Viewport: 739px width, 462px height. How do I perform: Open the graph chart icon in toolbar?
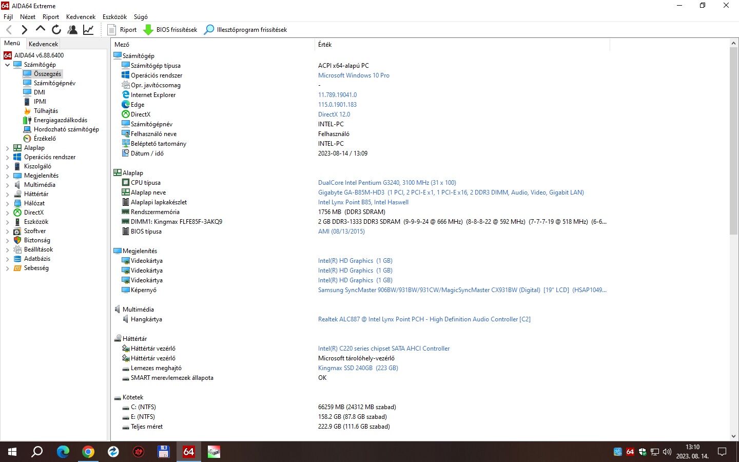88,30
